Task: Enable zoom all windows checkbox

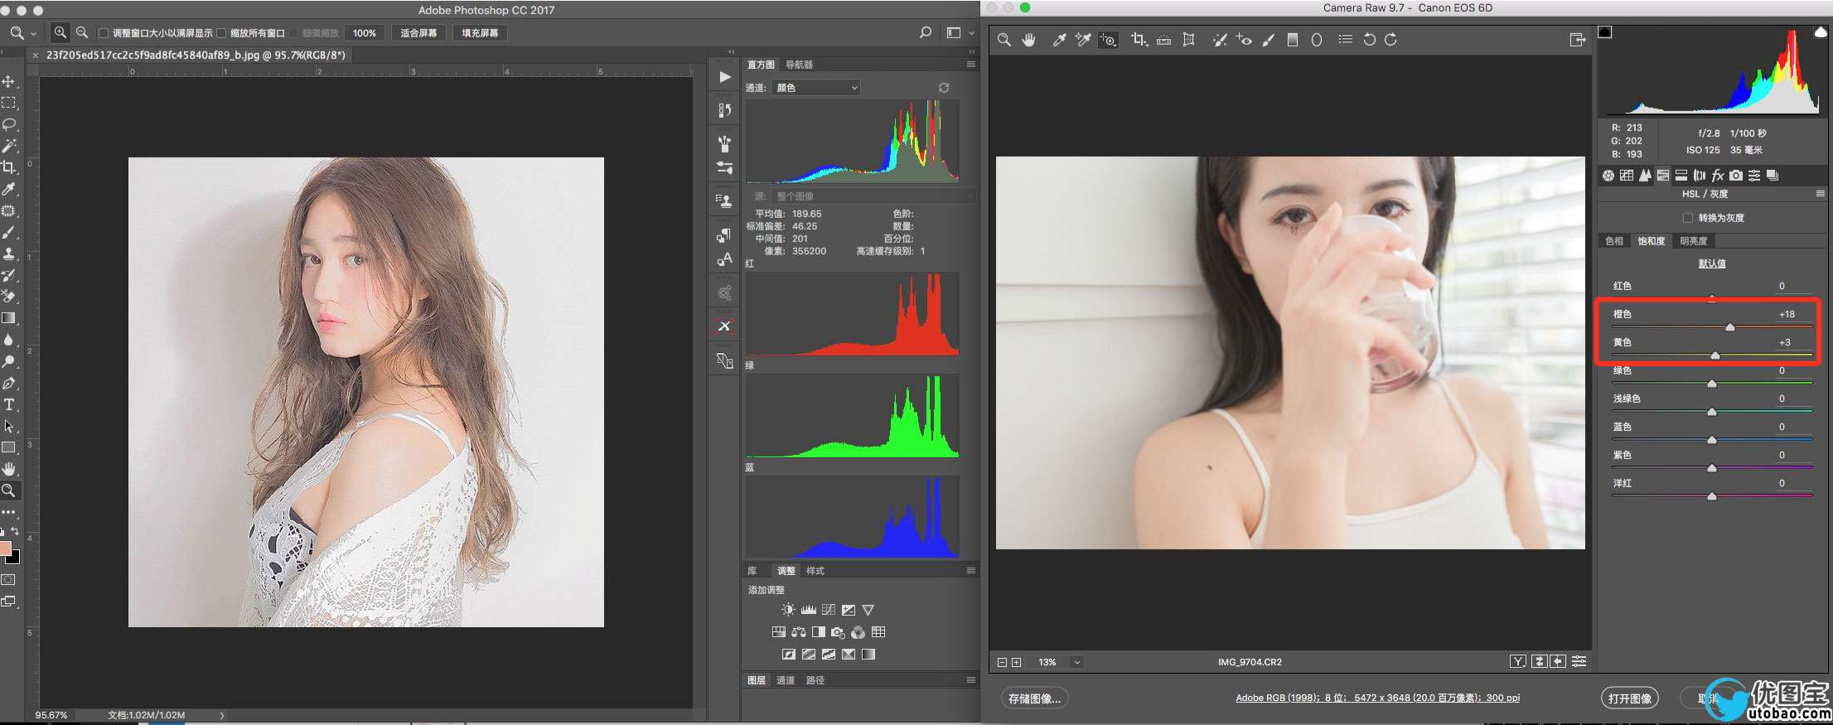Action: coord(221,33)
